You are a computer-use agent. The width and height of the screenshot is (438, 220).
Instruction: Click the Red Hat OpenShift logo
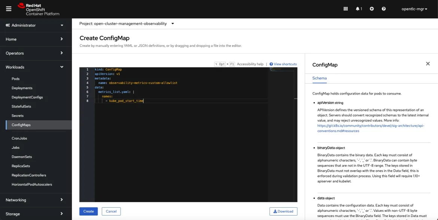tap(38, 9)
